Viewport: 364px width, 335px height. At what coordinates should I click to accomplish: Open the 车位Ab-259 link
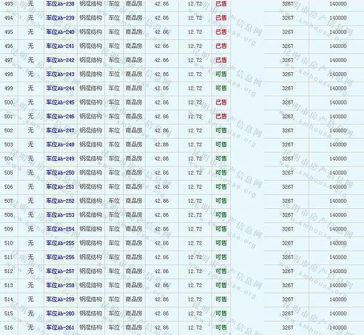[x=60, y=299]
